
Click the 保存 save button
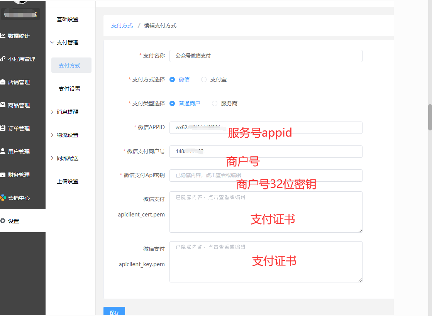pyautogui.click(x=114, y=312)
